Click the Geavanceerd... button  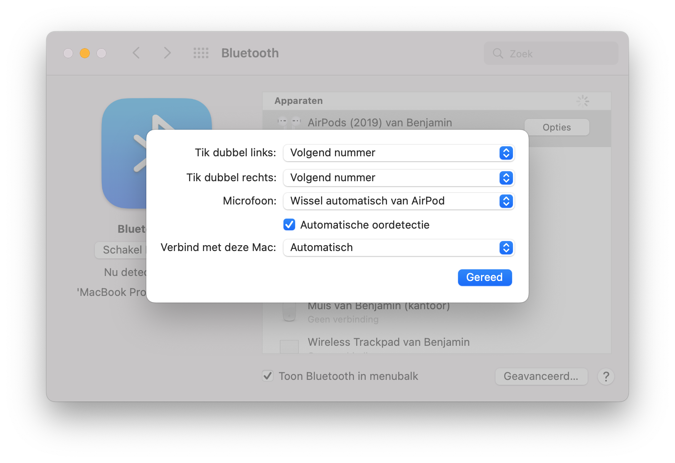(x=541, y=377)
